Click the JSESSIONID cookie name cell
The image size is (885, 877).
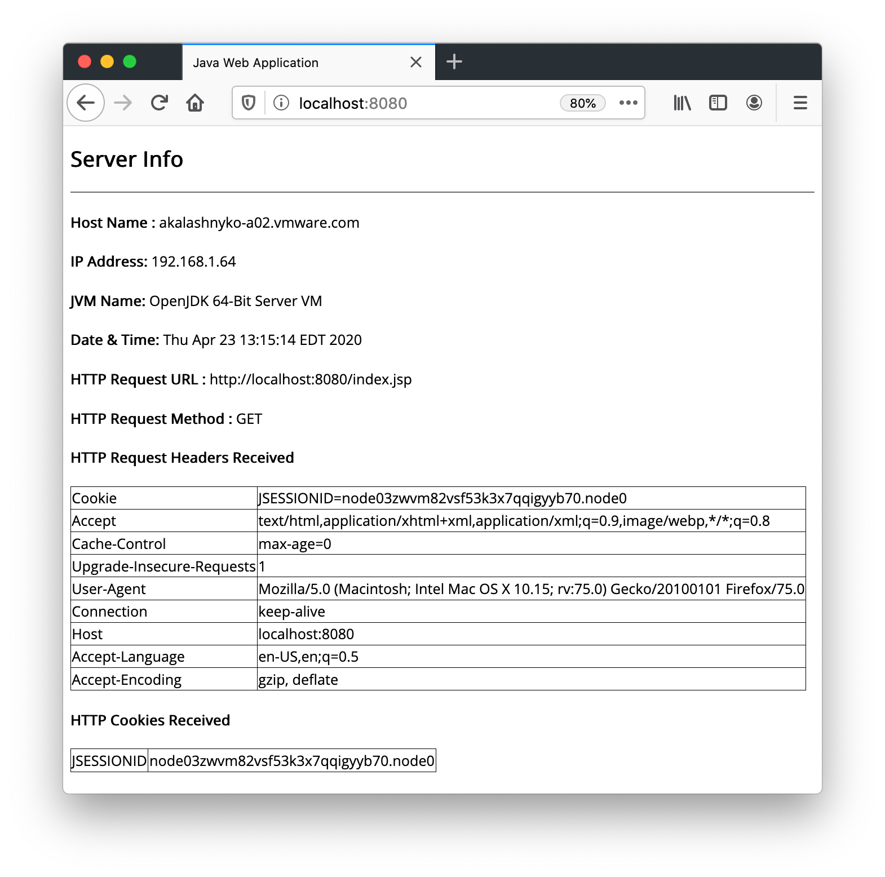(x=109, y=761)
